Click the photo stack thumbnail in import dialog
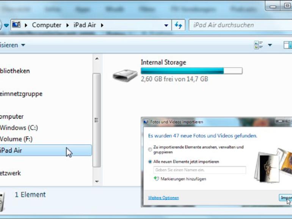 [x=273, y=166]
